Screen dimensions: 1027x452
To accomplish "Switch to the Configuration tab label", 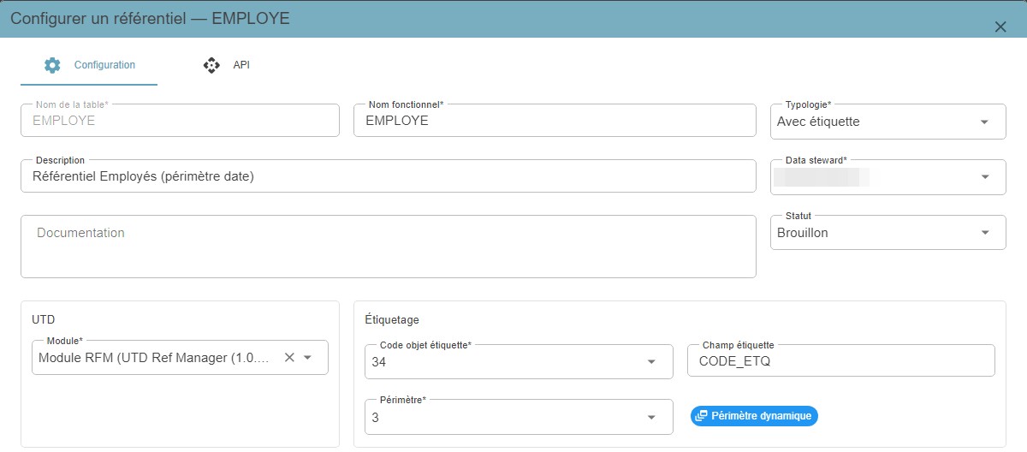I will (x=104, y=65).
